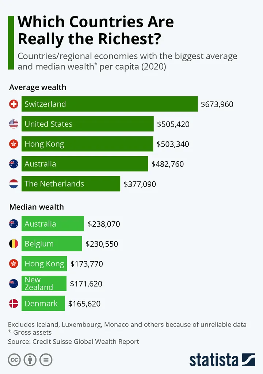Click the attribution person license icon
Viewport: 263px width, 374px height.
(30, 360)
